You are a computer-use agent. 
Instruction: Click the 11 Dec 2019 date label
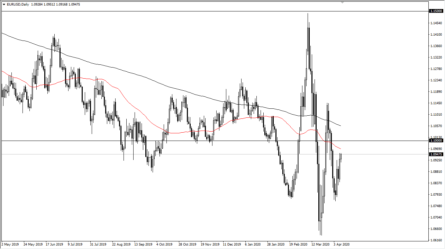click(232, 244)
